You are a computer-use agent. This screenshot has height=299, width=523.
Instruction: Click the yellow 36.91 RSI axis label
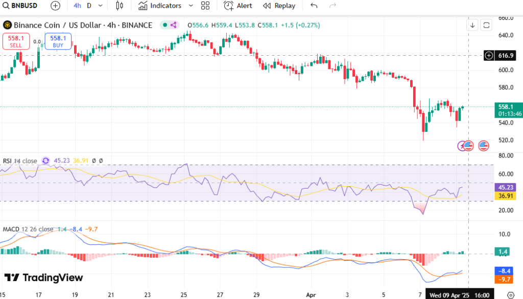click(506, 196)
